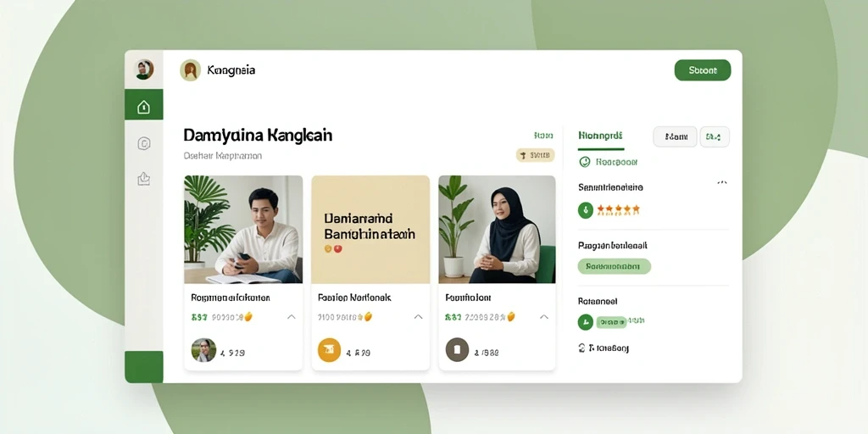
Task: Click the Senantrienaire section label
Action: [x=610, y=187]
